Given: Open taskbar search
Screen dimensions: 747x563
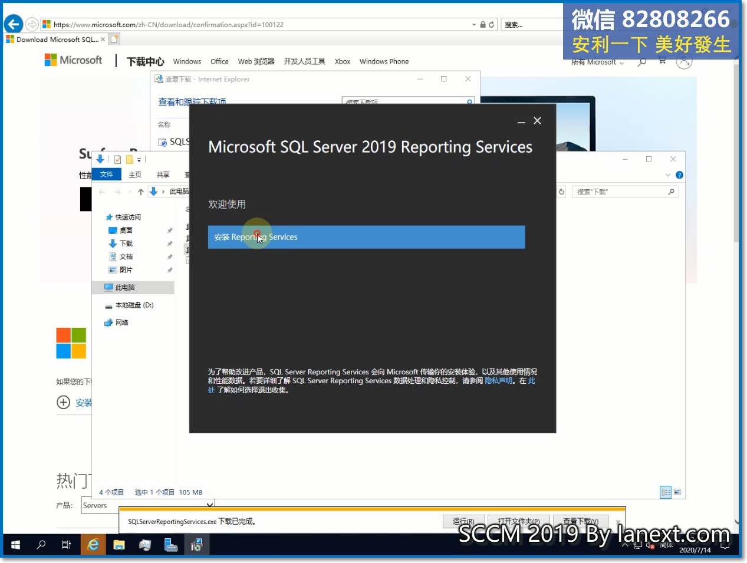Looking at the screenshot, I should pyautogui.click(x=41, y=545).
